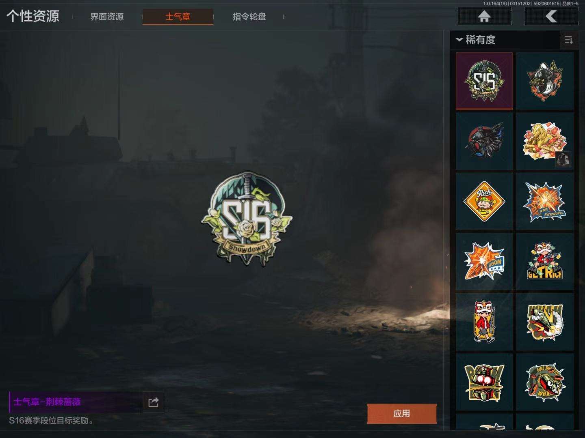
Task: Choose the Iron Fireworks badge
Action: pos(544,201)
